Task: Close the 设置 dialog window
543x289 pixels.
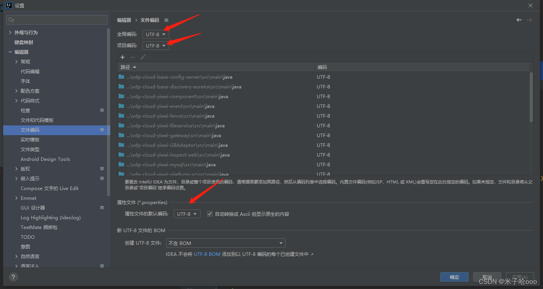Action: [x=531, y=5]
